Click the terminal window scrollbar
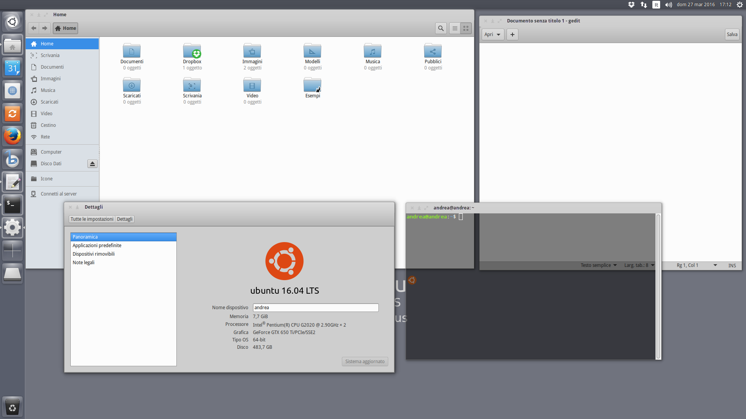 pyautogui.click(x=658, y=286)
